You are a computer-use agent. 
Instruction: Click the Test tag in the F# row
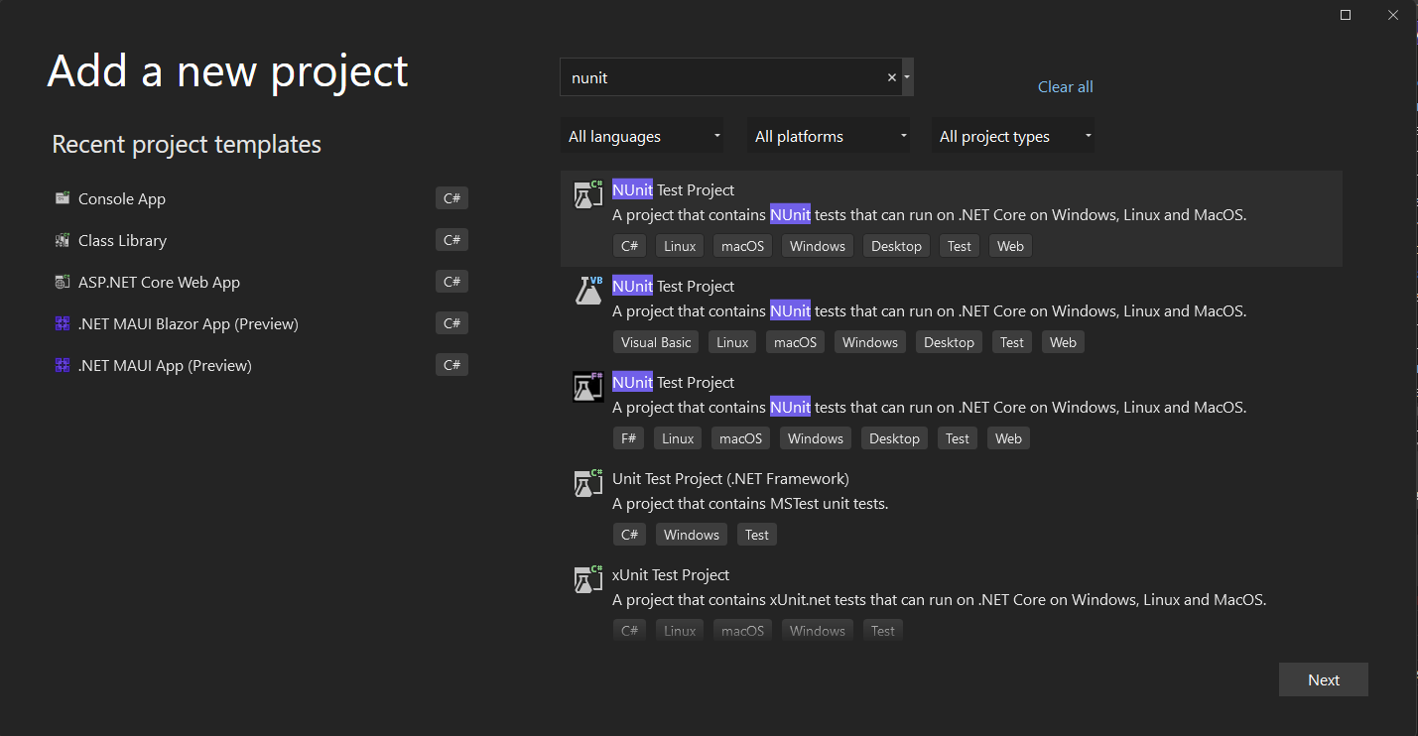click(958, 438)
